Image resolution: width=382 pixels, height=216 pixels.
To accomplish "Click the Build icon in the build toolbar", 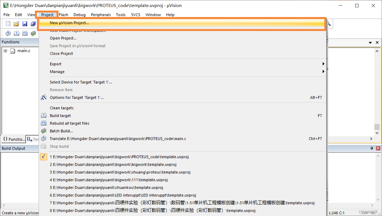I will coord(17,33).
